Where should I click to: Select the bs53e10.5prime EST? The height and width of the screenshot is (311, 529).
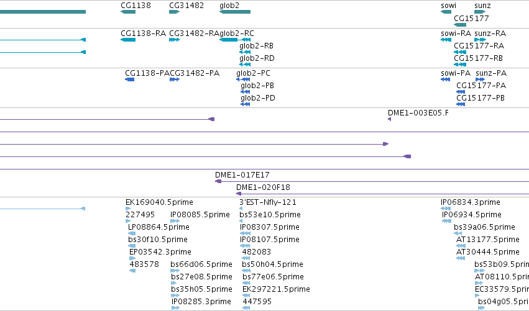[270, 215]
